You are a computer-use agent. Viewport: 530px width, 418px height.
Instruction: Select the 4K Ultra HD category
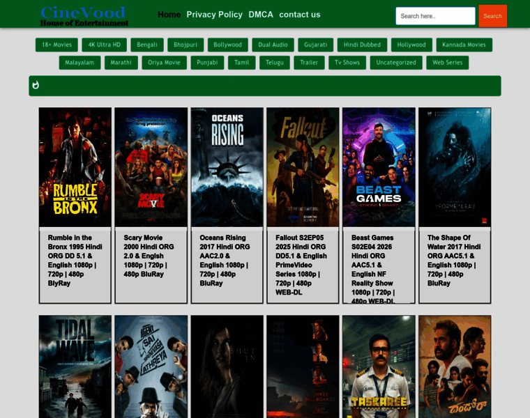[x=104, y=45]
